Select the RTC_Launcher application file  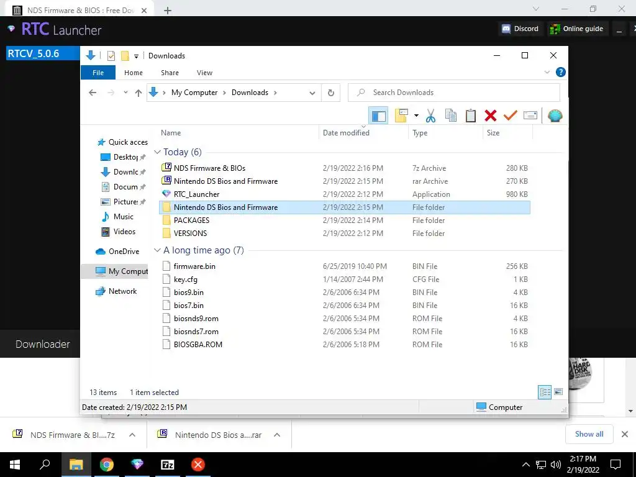coord(344,194)
